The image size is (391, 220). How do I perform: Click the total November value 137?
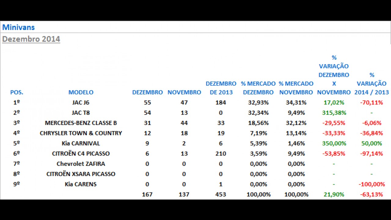pos(184,194)
